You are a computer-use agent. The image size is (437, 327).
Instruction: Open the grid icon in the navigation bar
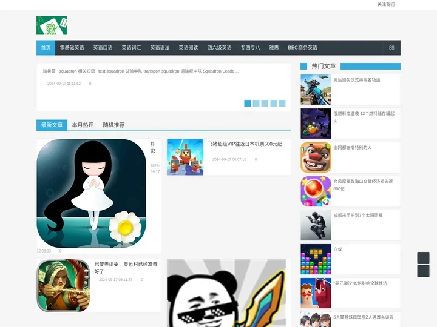(x=391, y=48)
